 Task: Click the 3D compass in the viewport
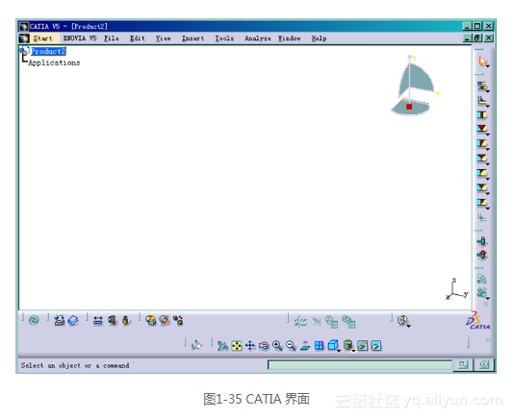tap(415, 86)
